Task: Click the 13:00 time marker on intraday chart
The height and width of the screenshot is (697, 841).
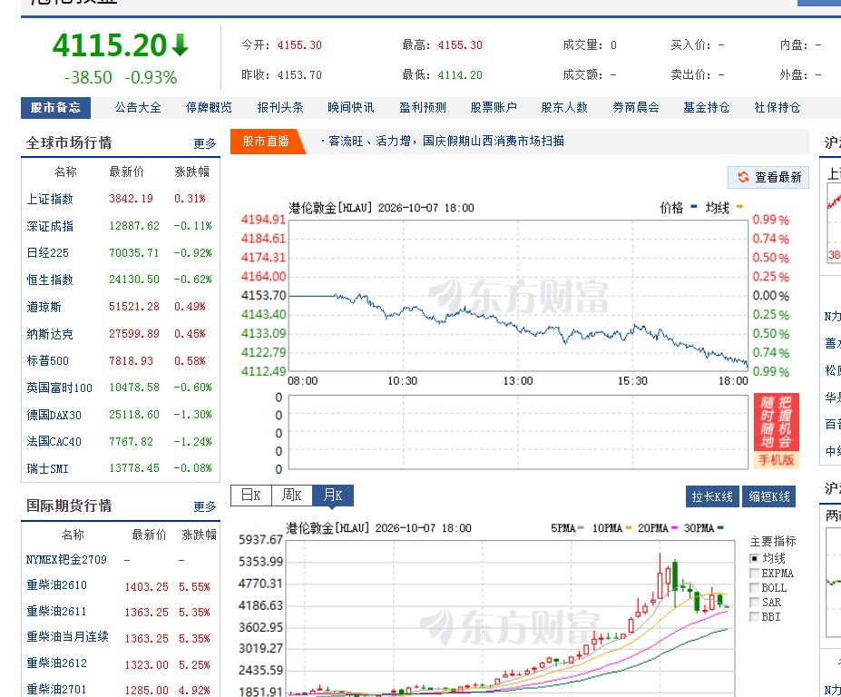Action: (x=518, y=381)
